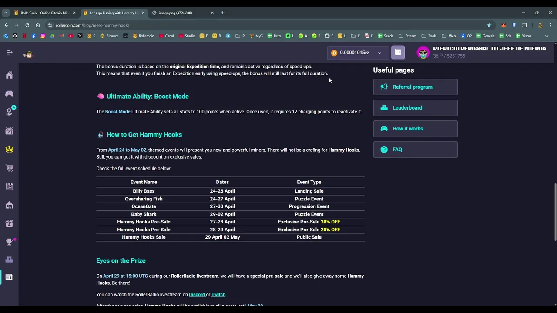Open the Chrome three-dot menu

550,25
